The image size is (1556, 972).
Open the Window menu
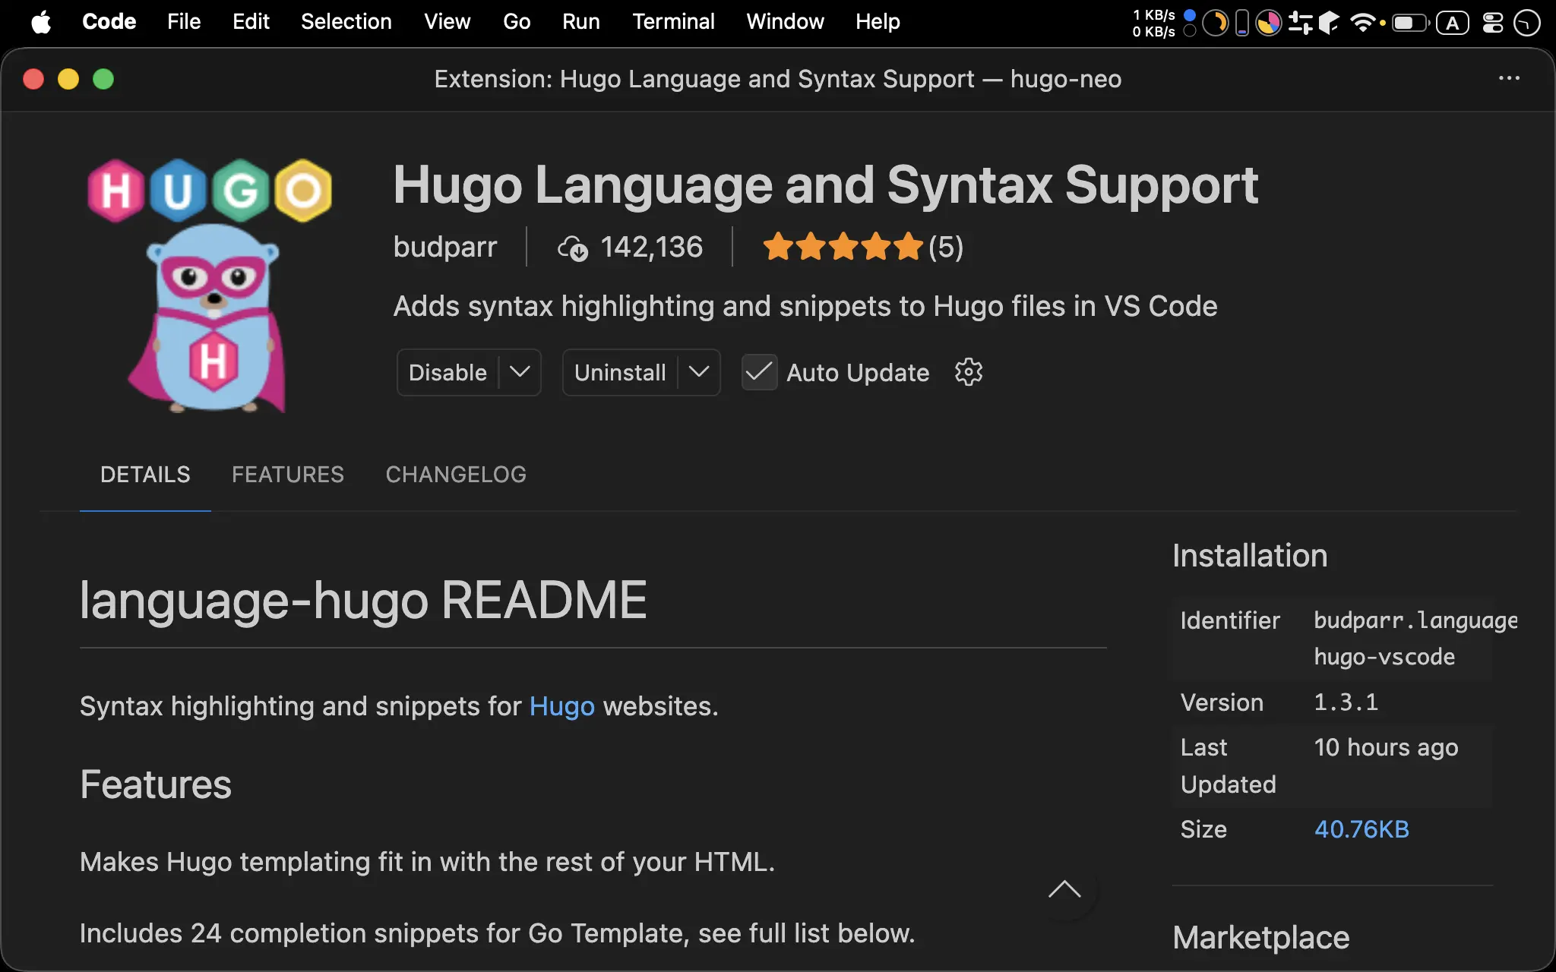point(785,22)
